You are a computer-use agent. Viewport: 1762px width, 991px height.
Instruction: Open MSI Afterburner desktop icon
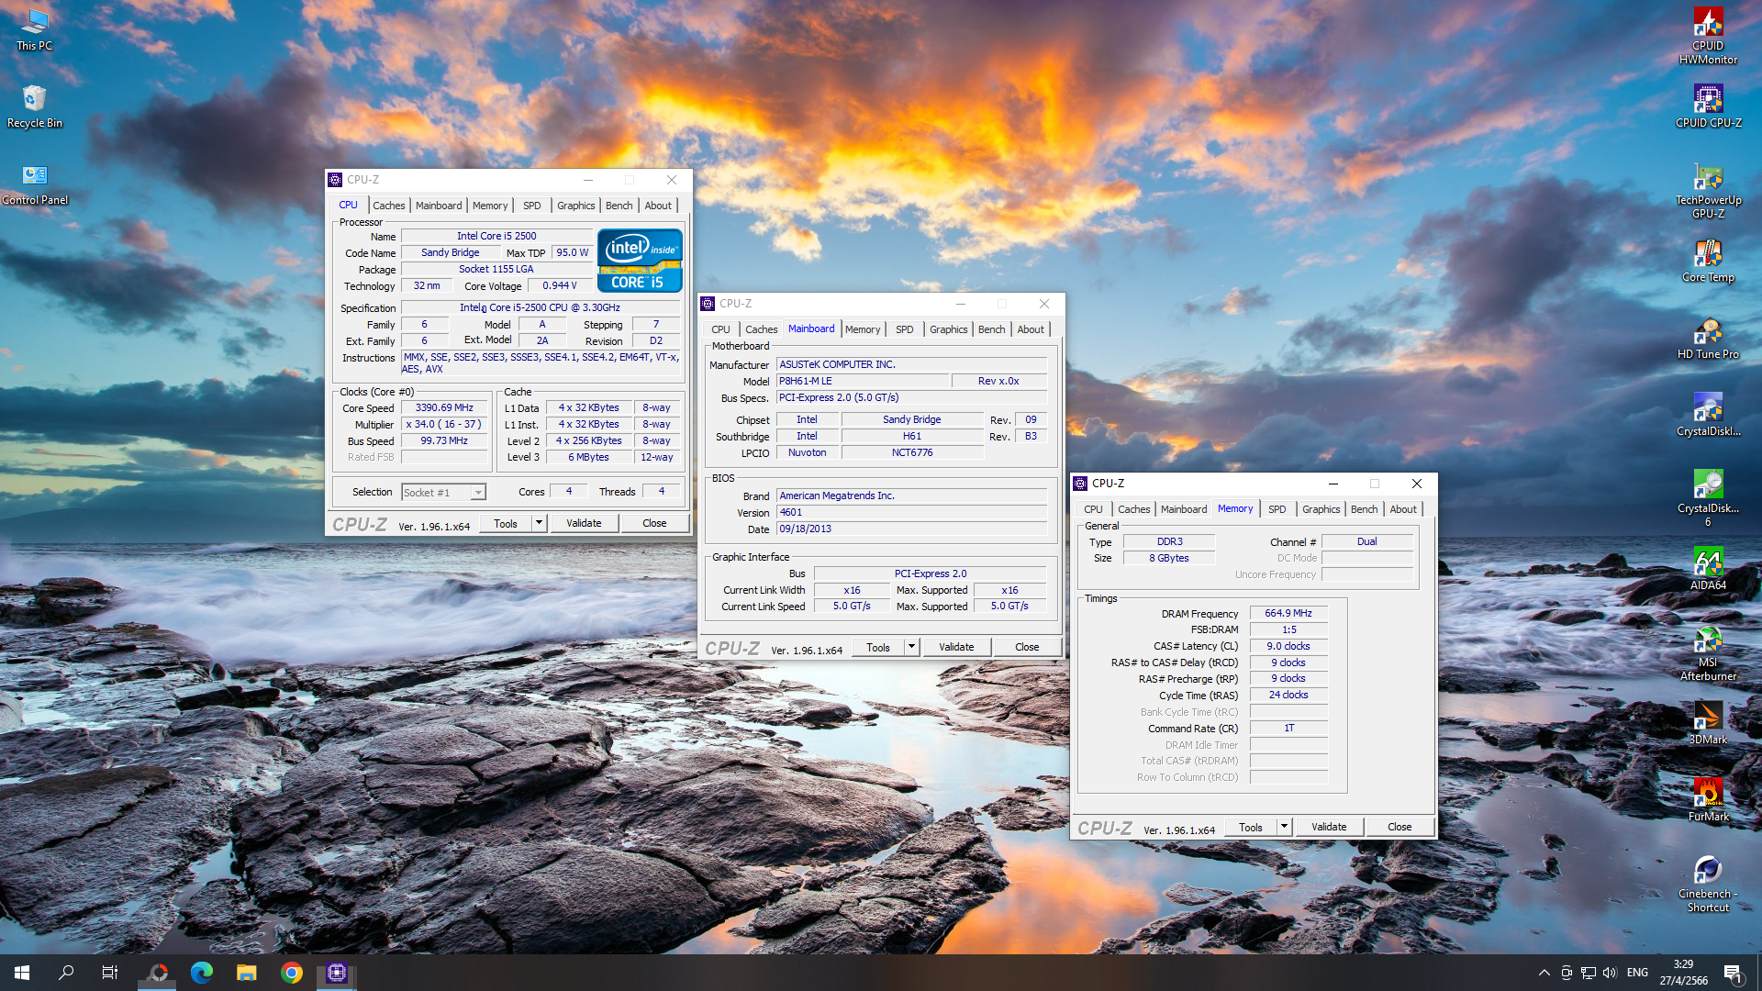(1707, 640)
